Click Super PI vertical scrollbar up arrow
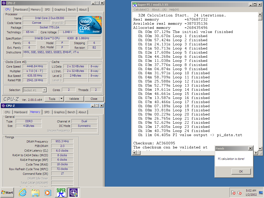This screenshot has width=264, height=198. pos(260,14)
